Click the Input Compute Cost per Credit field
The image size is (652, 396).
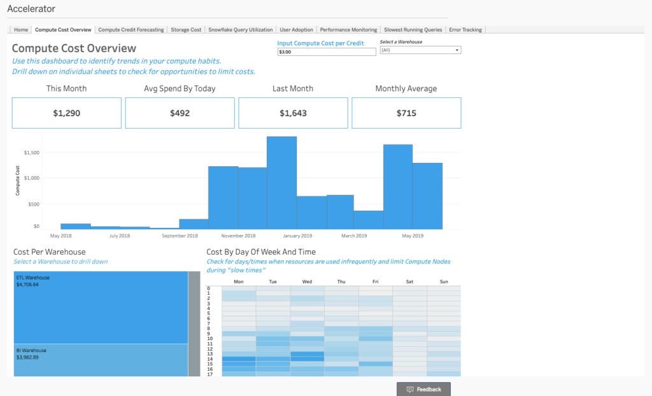pos(326,52)
